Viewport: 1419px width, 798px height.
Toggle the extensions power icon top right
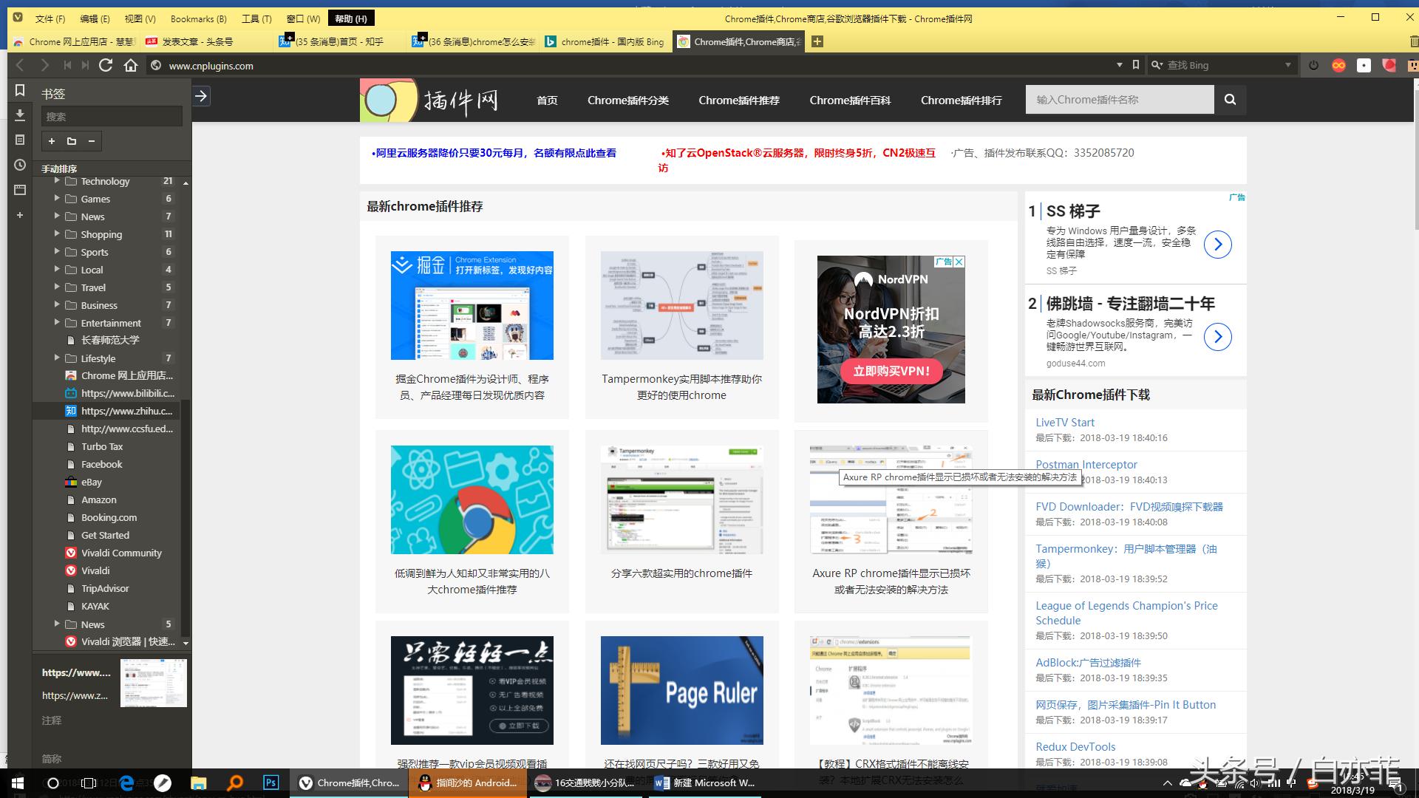pos(1313,65)
